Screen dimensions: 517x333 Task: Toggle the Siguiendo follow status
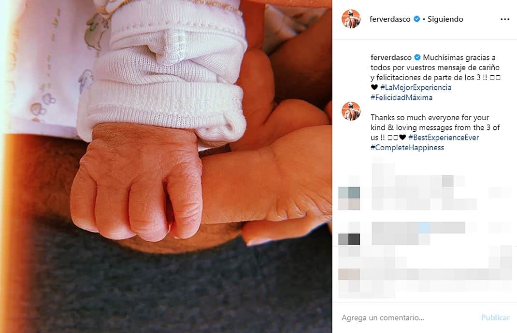coord(445,19)
